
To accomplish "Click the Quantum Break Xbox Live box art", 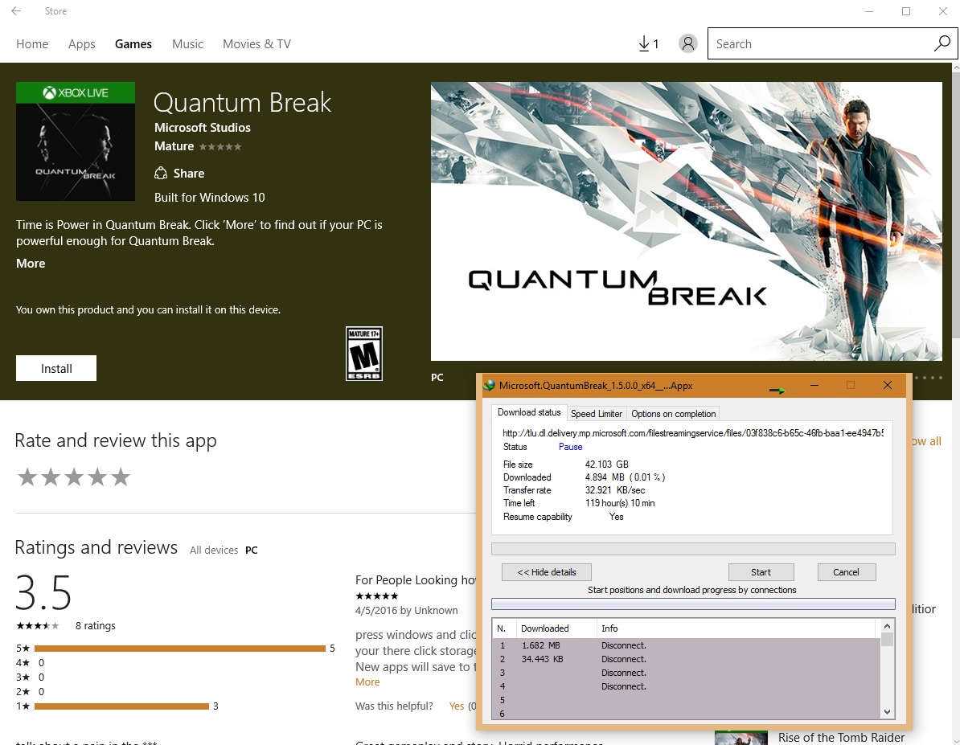I will tap(76, 141).
